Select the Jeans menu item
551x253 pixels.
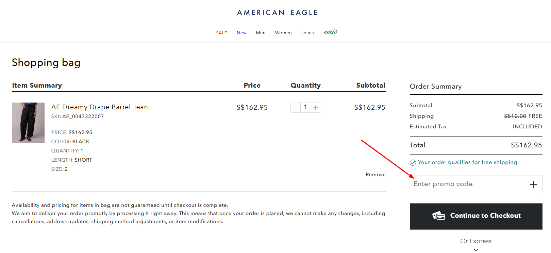[x=307, y=33]
